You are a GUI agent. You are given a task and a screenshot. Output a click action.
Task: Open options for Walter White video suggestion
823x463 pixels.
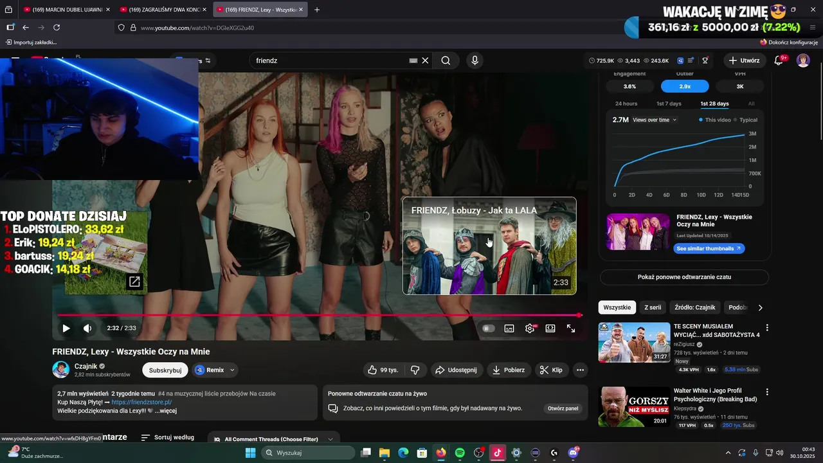tap(766, 392)
